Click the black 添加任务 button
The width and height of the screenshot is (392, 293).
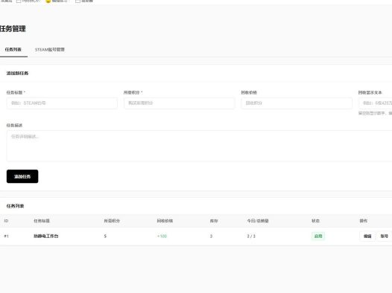coord(22,176)
